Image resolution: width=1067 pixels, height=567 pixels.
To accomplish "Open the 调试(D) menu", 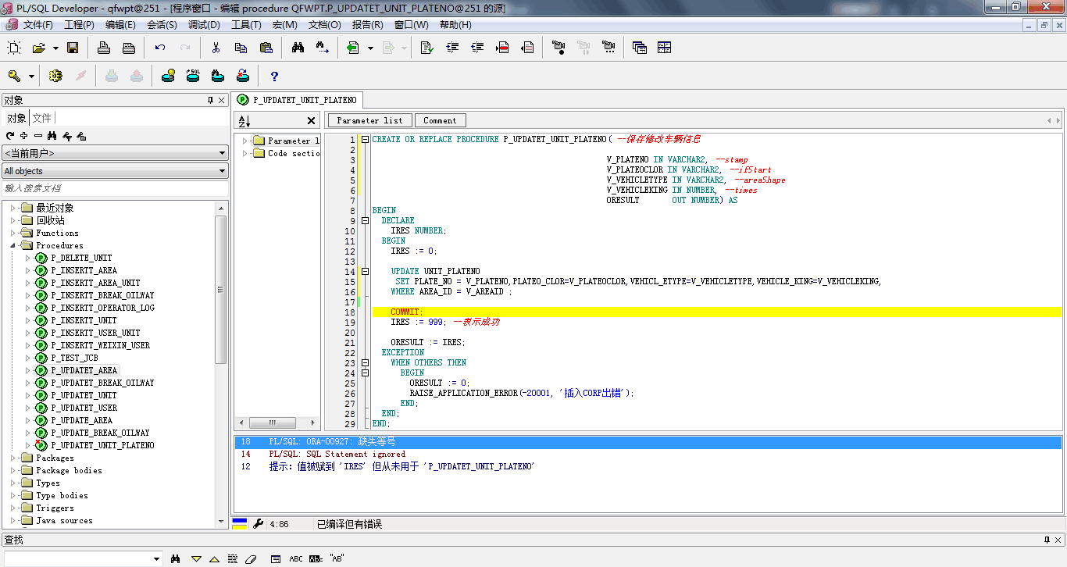I will pyautogui.click(x=204, y=25).
